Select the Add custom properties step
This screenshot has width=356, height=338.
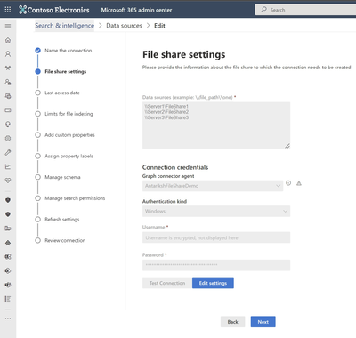point(65,135)
